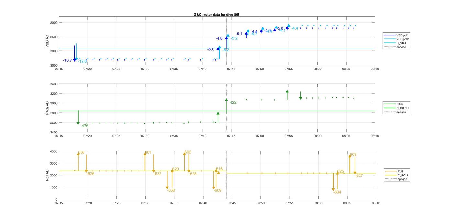Click the '-626' roll annotation

(x=90, y=174)
